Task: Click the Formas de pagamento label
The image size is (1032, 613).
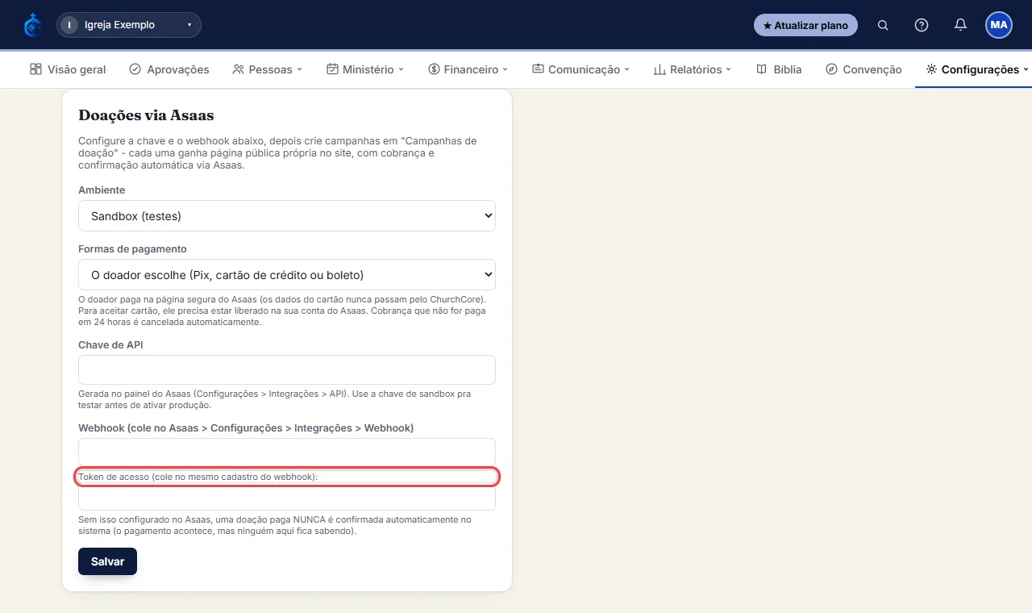Action: coord(132,248)
